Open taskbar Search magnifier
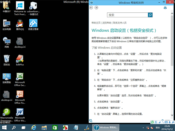 [x=14, y=128]
